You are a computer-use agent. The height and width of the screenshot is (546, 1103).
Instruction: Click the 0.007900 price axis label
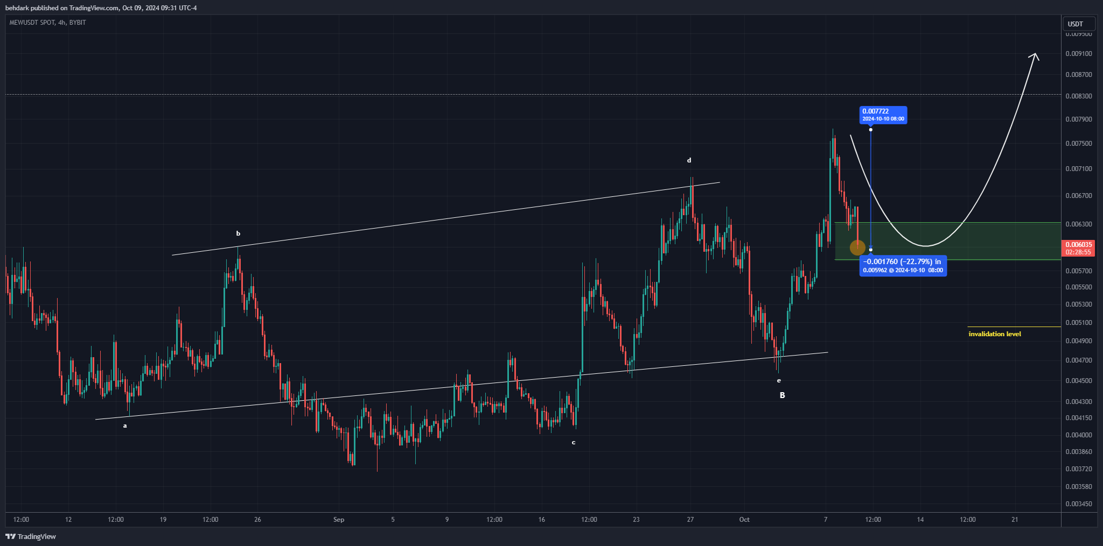pos(1079,119)
